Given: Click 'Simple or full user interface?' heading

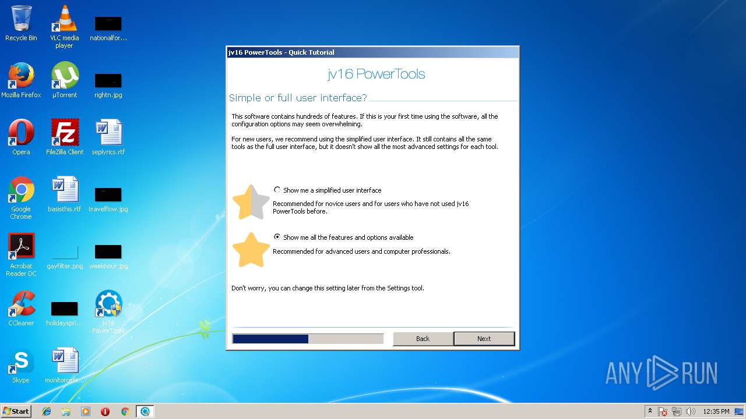Looking at the screenshot, I should click(298, 98).
